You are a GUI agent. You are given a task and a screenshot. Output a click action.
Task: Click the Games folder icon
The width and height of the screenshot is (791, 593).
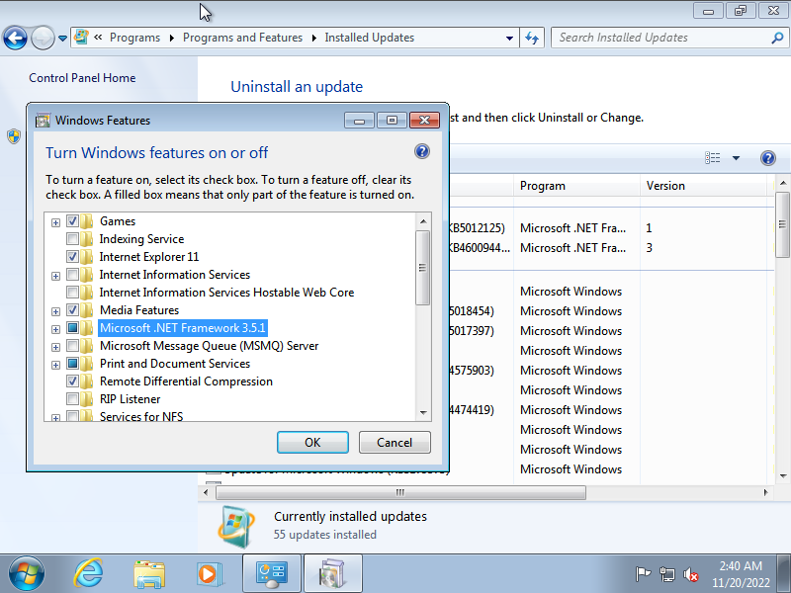(87, 220)
